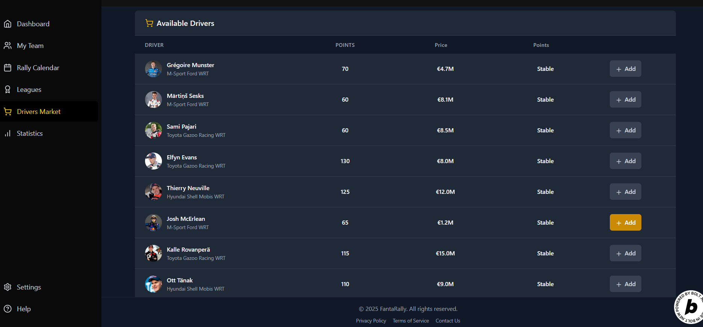Click the Available Drivers heading
The height and width of the screenshot is (327, 703).
coord(185,23)
